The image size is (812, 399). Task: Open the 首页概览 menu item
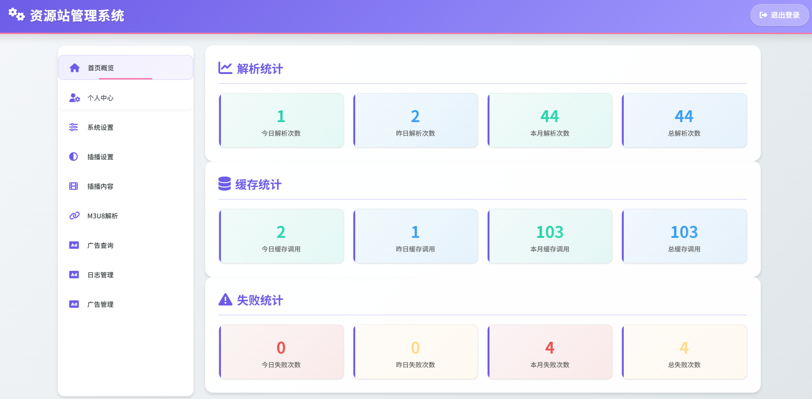pos(126,68)
